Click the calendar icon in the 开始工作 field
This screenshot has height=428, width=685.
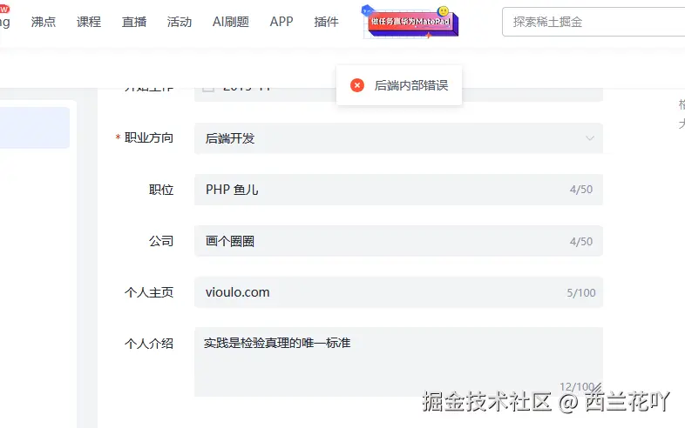pyautogui.click(x=208, y=88)
